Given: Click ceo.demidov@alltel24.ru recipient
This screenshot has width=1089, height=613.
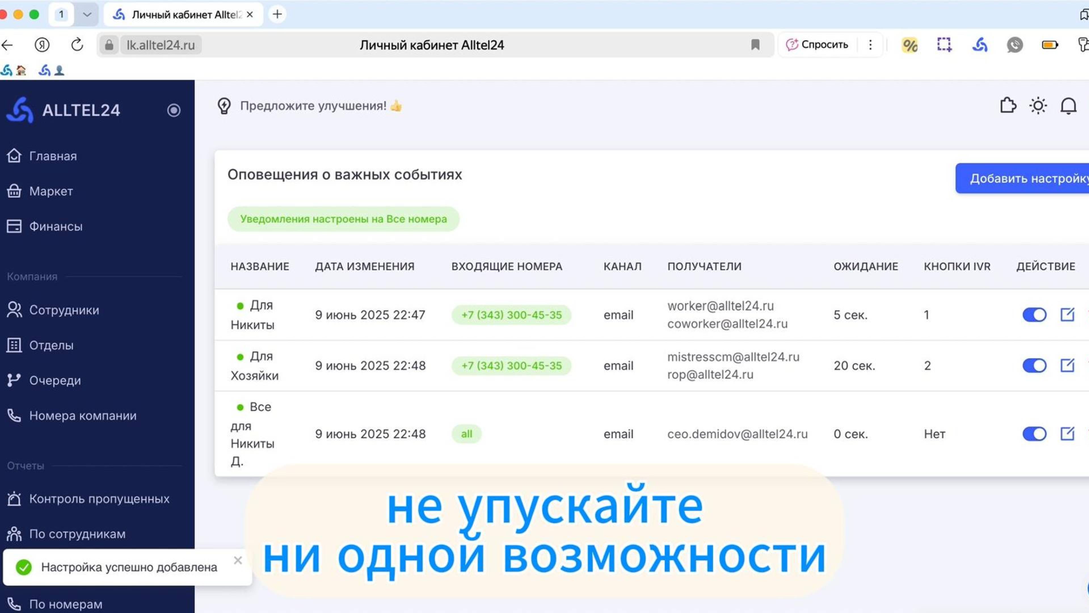Looking at the screenshot, I should click(x=737, y=434).
